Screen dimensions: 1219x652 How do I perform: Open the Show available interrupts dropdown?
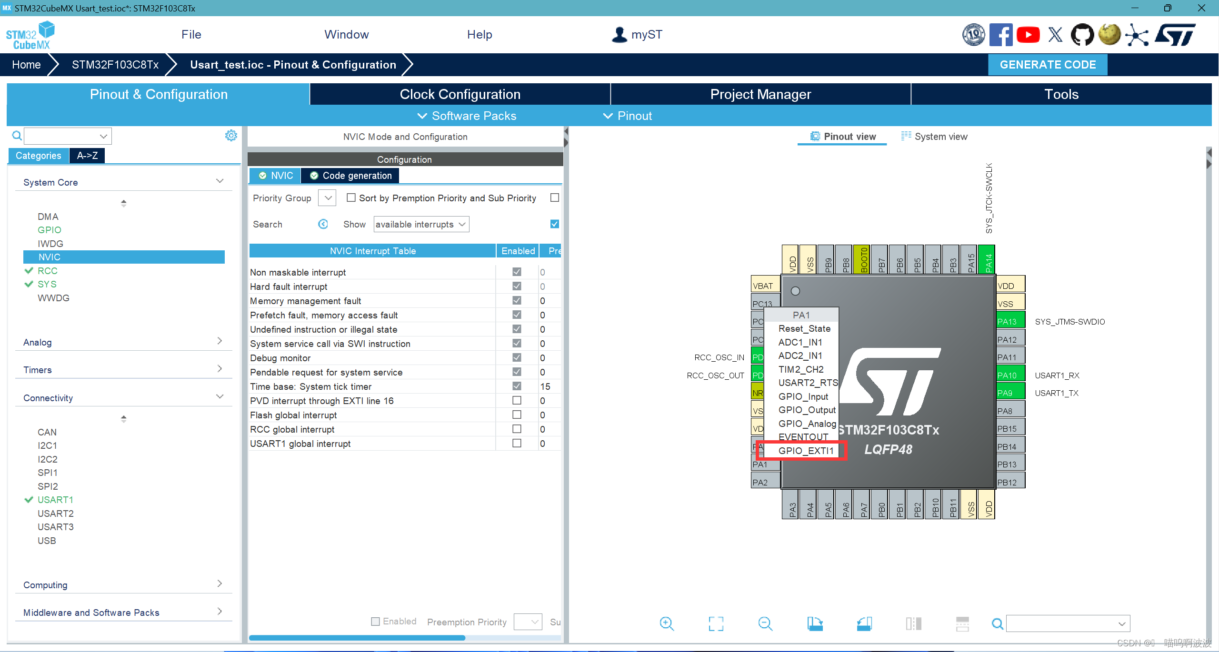click(x=421, y=224)
